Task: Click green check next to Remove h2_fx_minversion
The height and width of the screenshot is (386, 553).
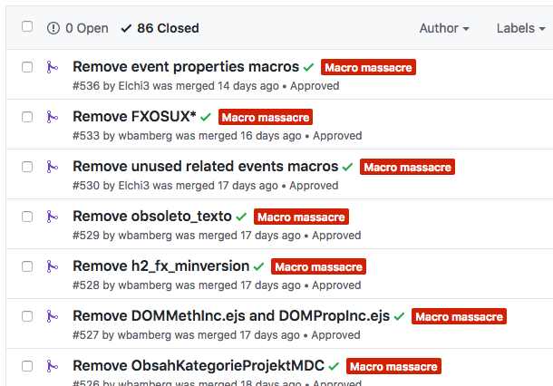Action: (x=258, y=266)
